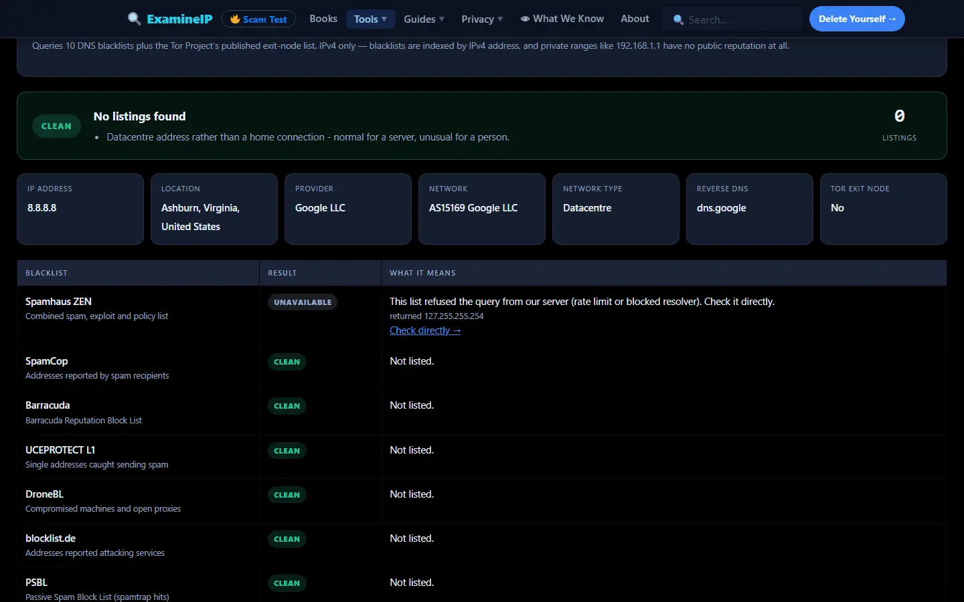This screenshot has width=964, height=602.
Task: Open the ExamineIP home link
Action: (x=170, y=19)
